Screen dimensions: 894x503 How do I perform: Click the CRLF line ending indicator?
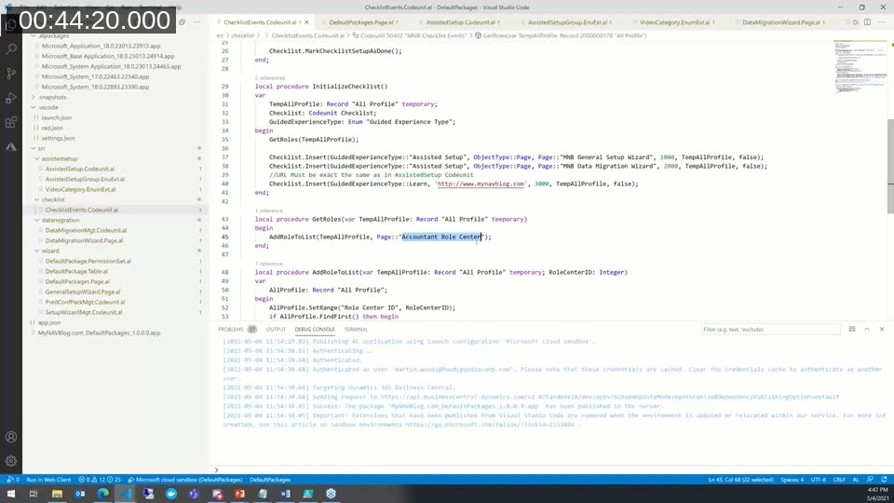tap(839, 480)
